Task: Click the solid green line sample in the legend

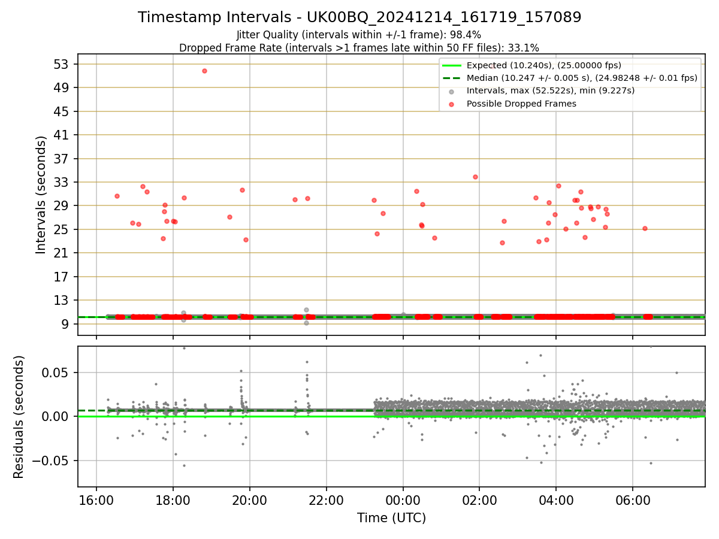Action: (452, 65)
